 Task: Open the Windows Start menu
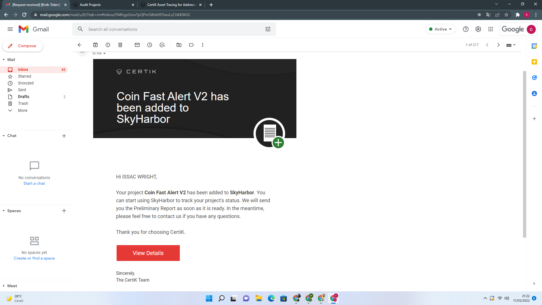click(x=209, y=298)
